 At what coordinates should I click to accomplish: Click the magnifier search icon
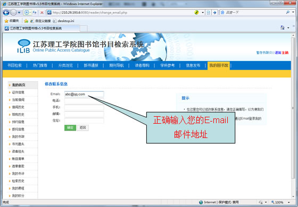coord(288,12)
